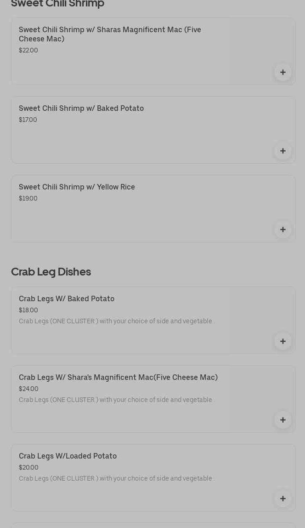Viewport: 305px width, 528px height.
Task: Click the $24.00 price label
Action: tap(28, 389)
